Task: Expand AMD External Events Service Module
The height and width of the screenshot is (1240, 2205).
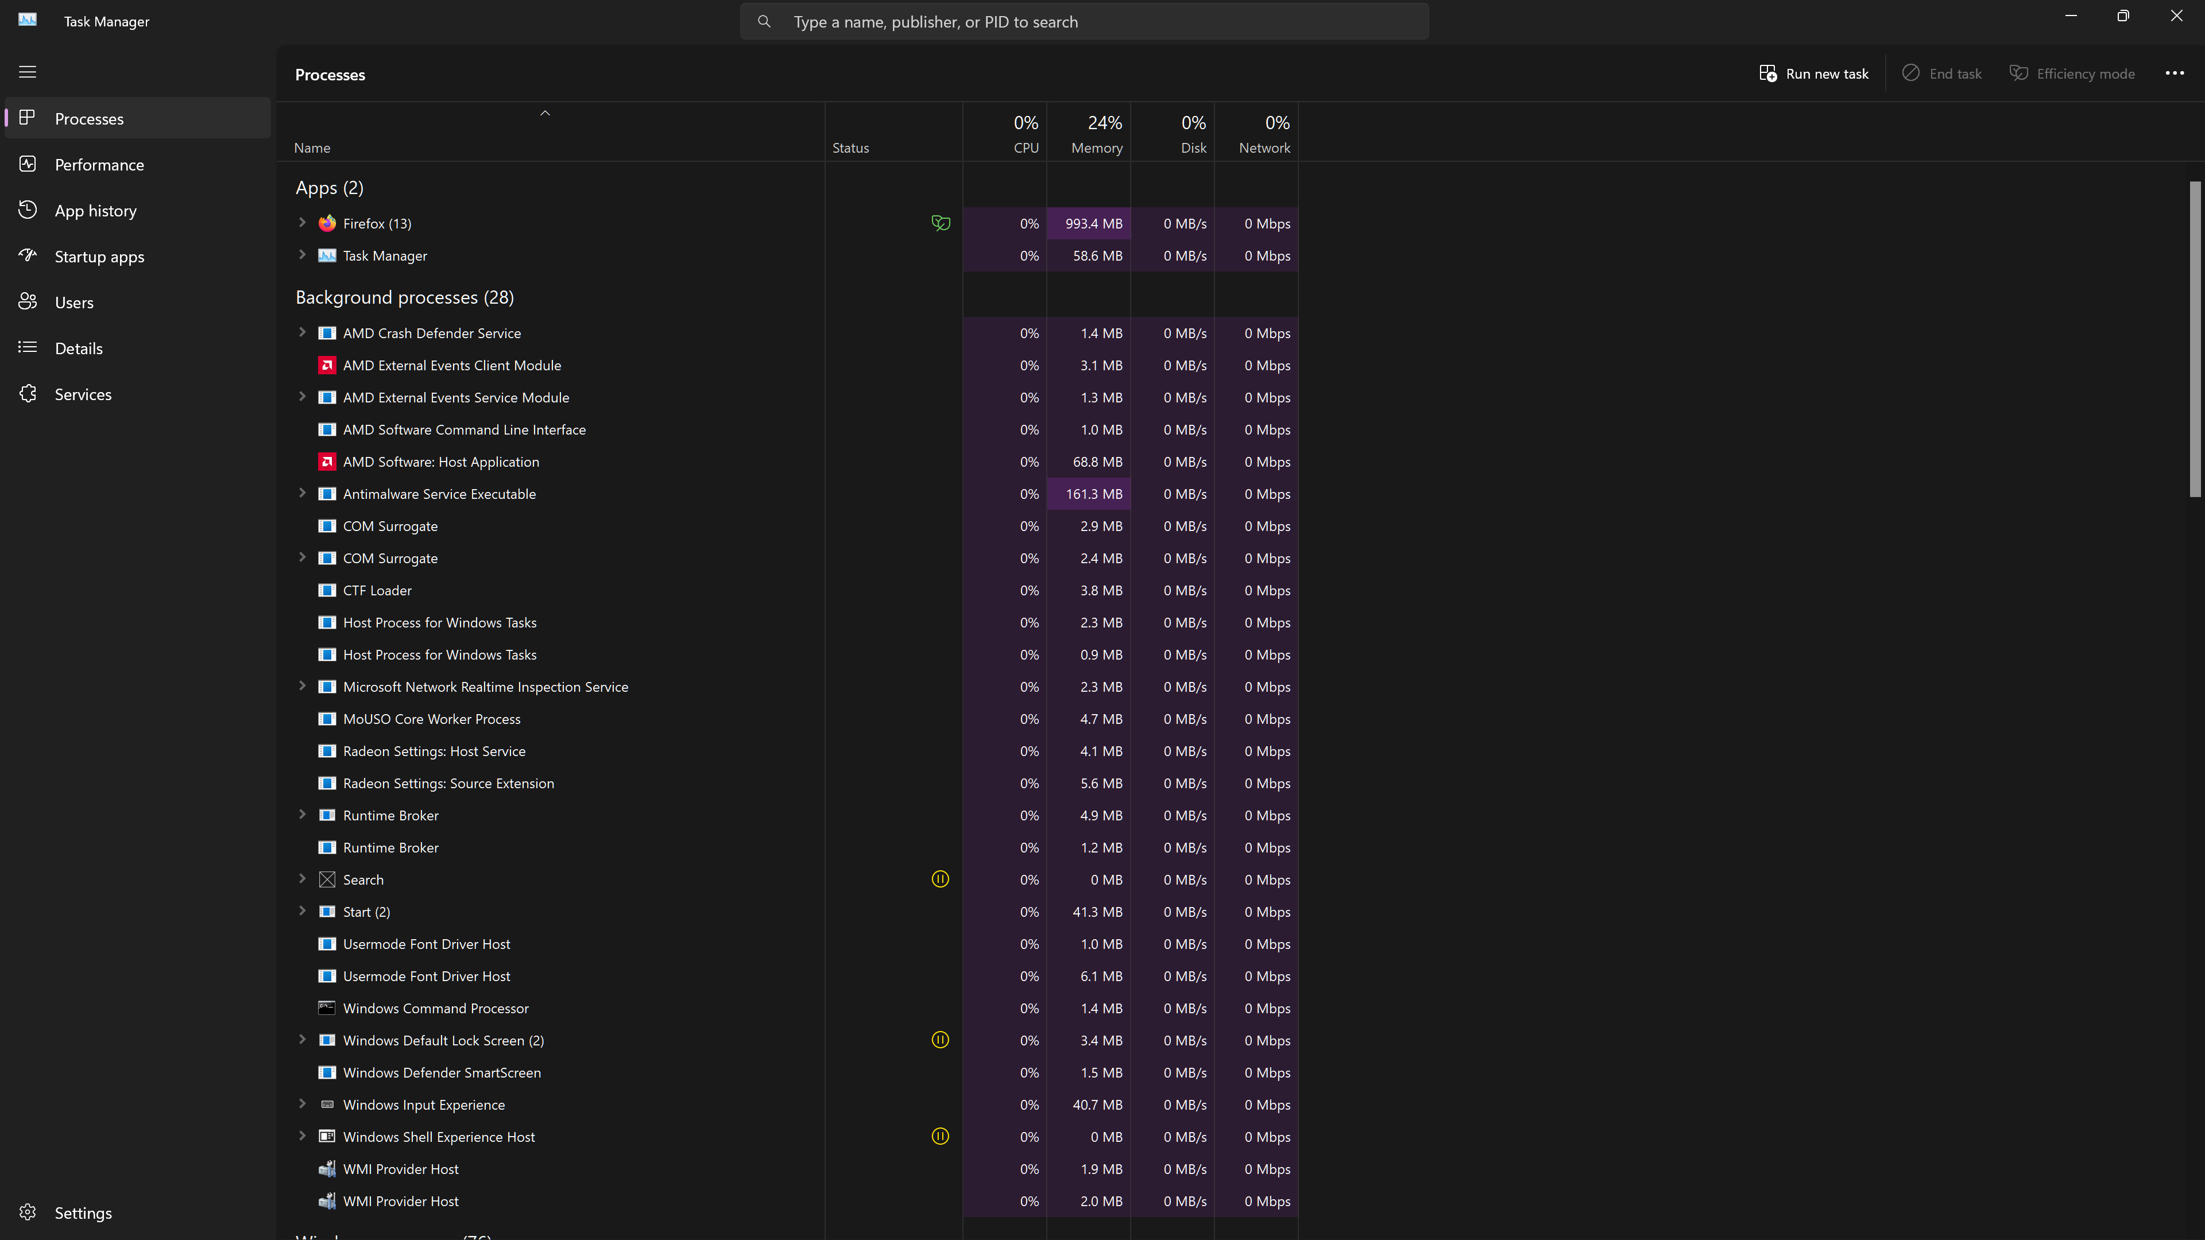Action: pyautogui.click(x=302, y=396)
